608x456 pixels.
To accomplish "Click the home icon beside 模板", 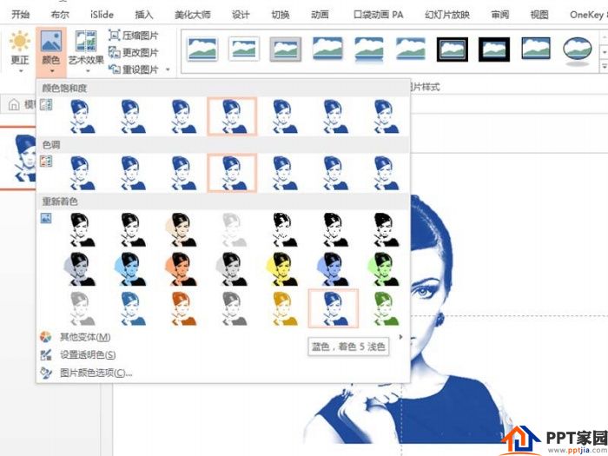I will click(x=14, y=104).
